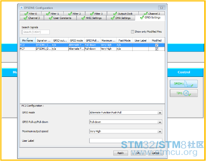Toggle the Modified checkbox for PC2
This screenshot has width=206, height=161.
157,45
